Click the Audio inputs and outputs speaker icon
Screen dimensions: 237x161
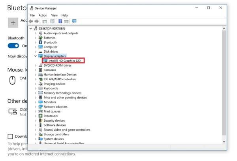click(x=40, y=33)
